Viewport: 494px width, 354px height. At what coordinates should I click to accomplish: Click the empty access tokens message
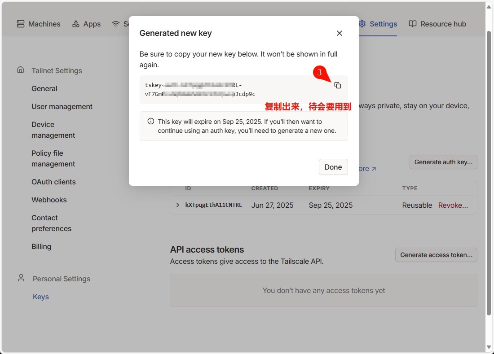(x=323, y=290)
